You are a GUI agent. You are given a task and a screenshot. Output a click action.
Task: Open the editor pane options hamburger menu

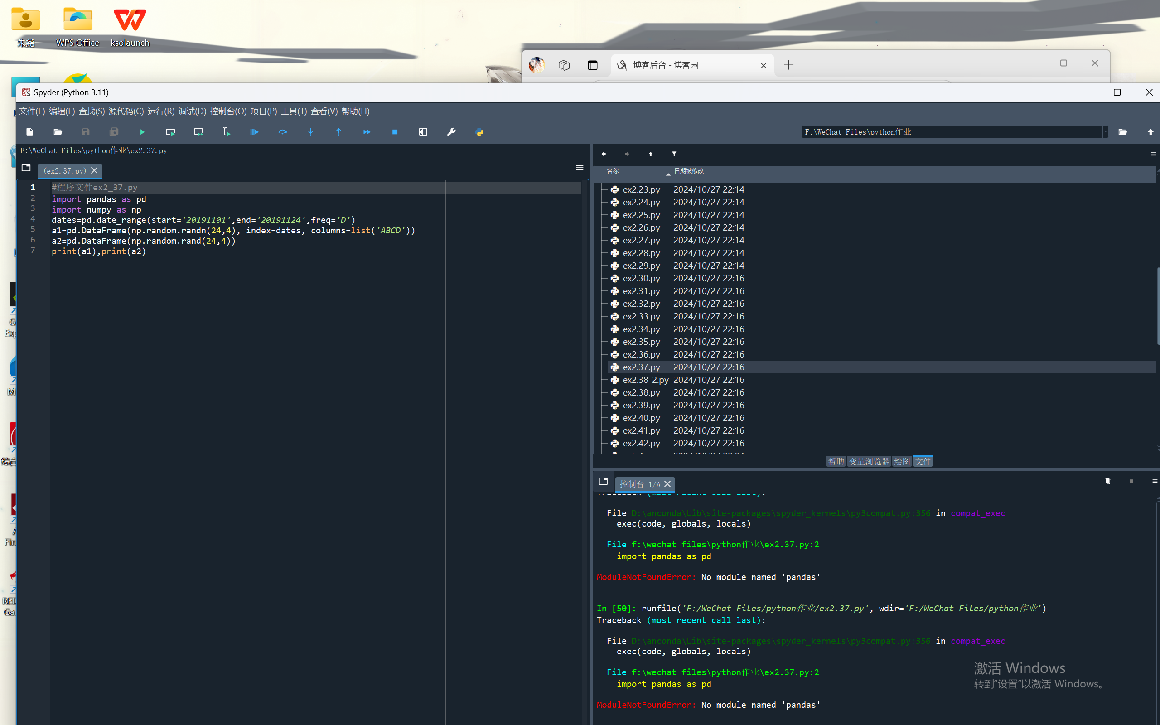[580, 168]
